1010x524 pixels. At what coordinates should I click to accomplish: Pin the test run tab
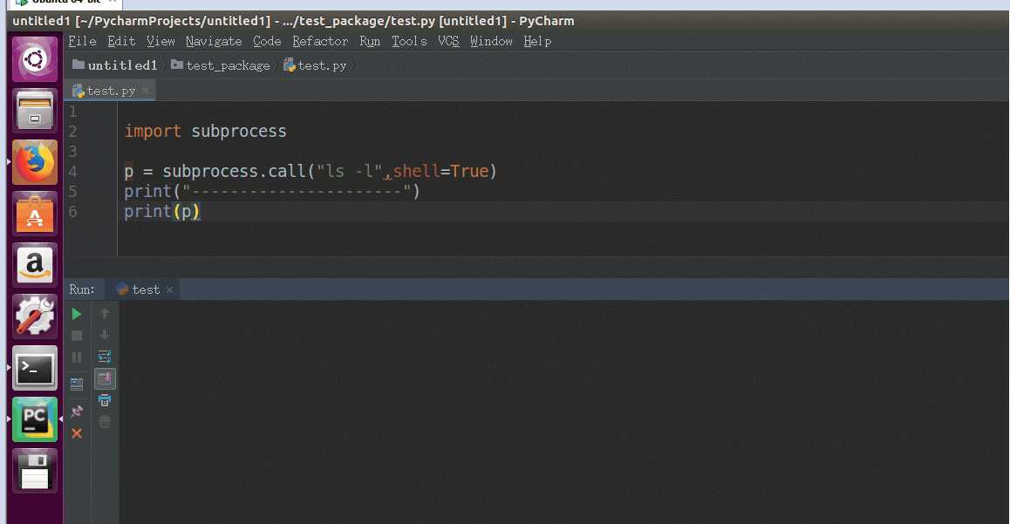77,412
